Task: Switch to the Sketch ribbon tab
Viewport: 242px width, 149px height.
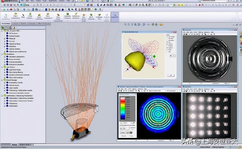Action: pyautogui.click(x=23, y=24)
